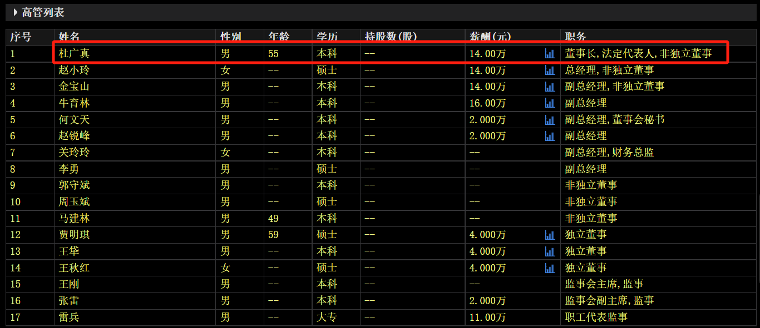760x328 pixels.
Task: Click the 序号 column header
Action: coord(21,37)
